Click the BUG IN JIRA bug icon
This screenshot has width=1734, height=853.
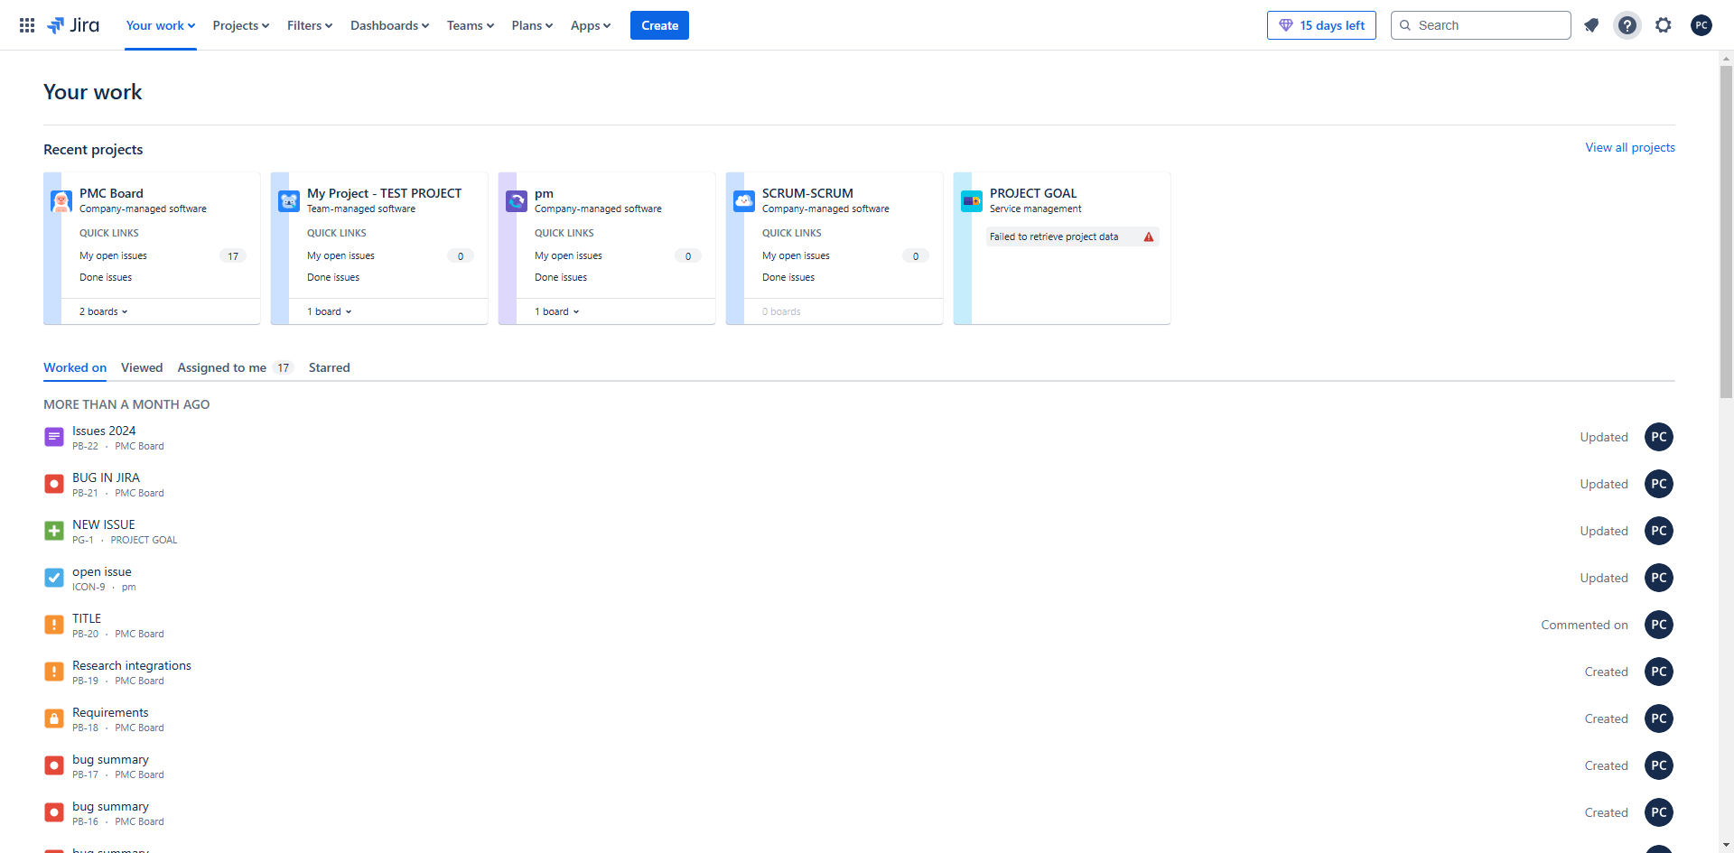point(54,485)
